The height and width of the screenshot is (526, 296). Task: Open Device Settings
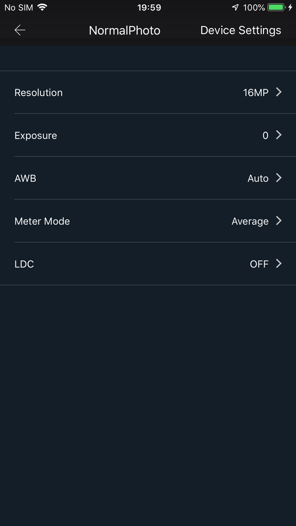[240, 30]
